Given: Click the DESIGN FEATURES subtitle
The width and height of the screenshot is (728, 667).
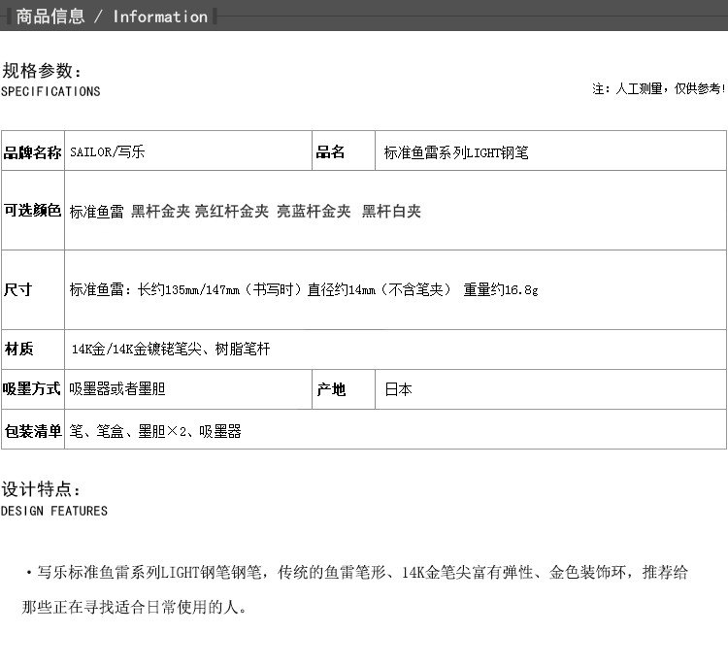Looking at the screenshot, I should point(54,511).
